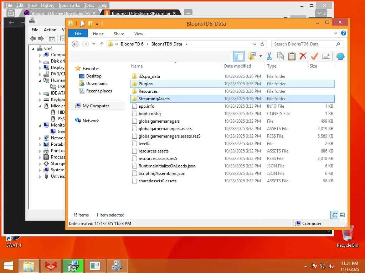Click the envelope card toolbar icon
Viewport: 365px width, 273px height.
[326, 56]
